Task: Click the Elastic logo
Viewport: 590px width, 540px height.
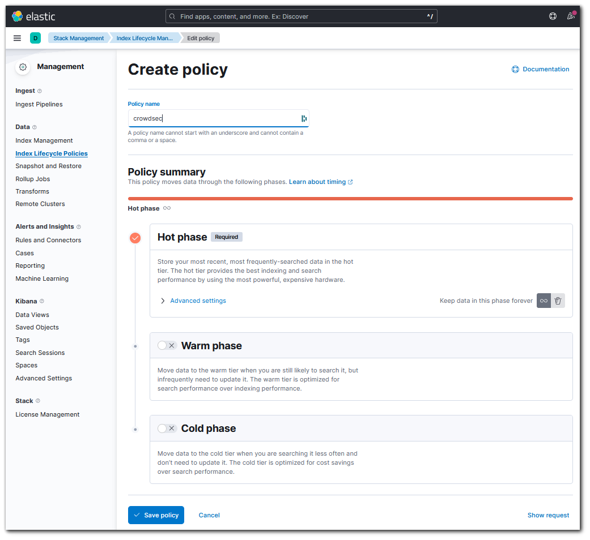Action: click(x=33, y=16)
